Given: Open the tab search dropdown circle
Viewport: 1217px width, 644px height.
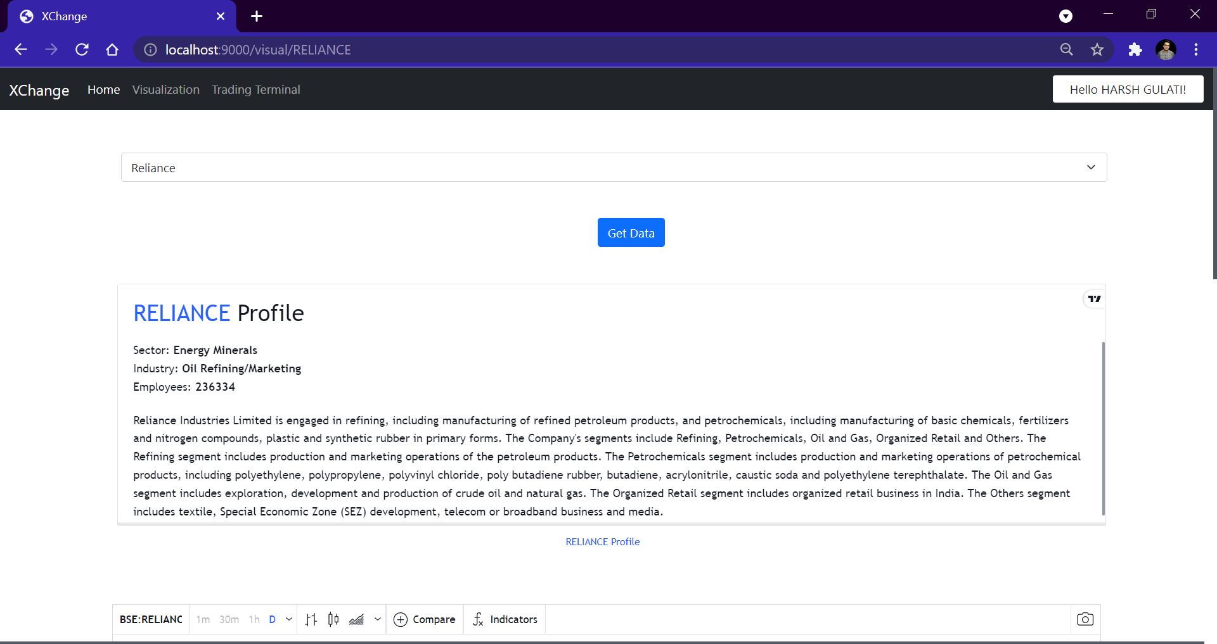Looking at the screenshot, I should (x=1066, y=16).
